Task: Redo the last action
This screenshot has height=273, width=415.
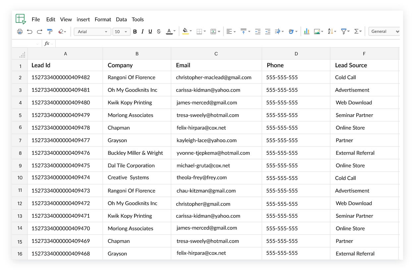Action: [39, 32]
